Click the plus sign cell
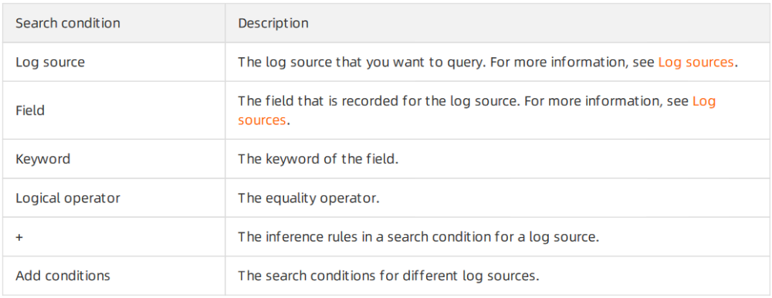 pyautogui.click(x=113, y=237)
